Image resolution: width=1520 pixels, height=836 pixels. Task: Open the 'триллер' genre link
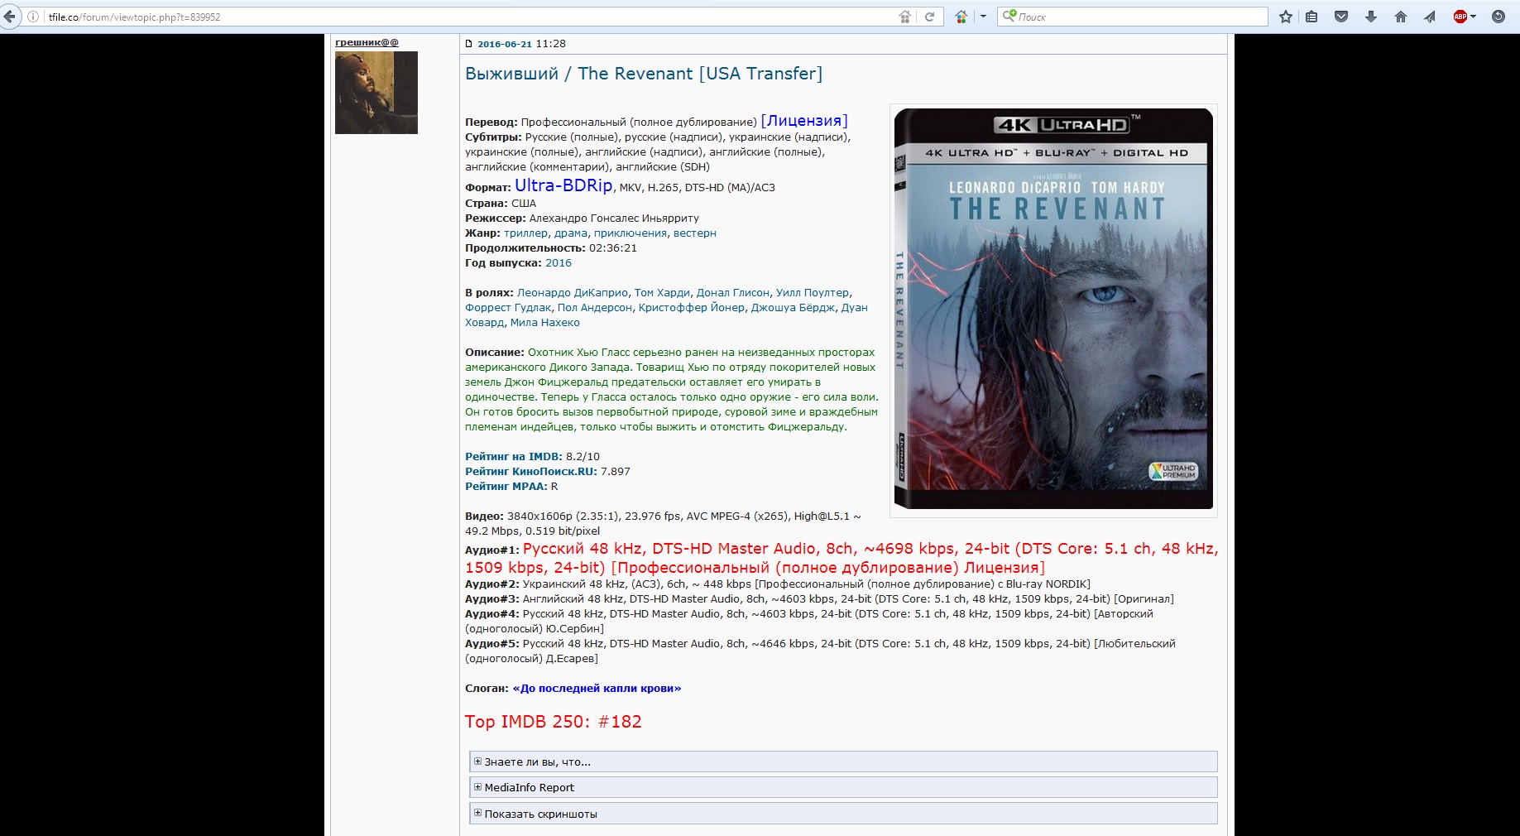click(525, 233)
